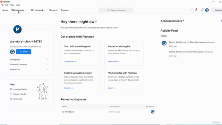The width and height of the screenshot is (222, 125).
Task: Click the member avatar beside Invite
Action: click(12, 52)
